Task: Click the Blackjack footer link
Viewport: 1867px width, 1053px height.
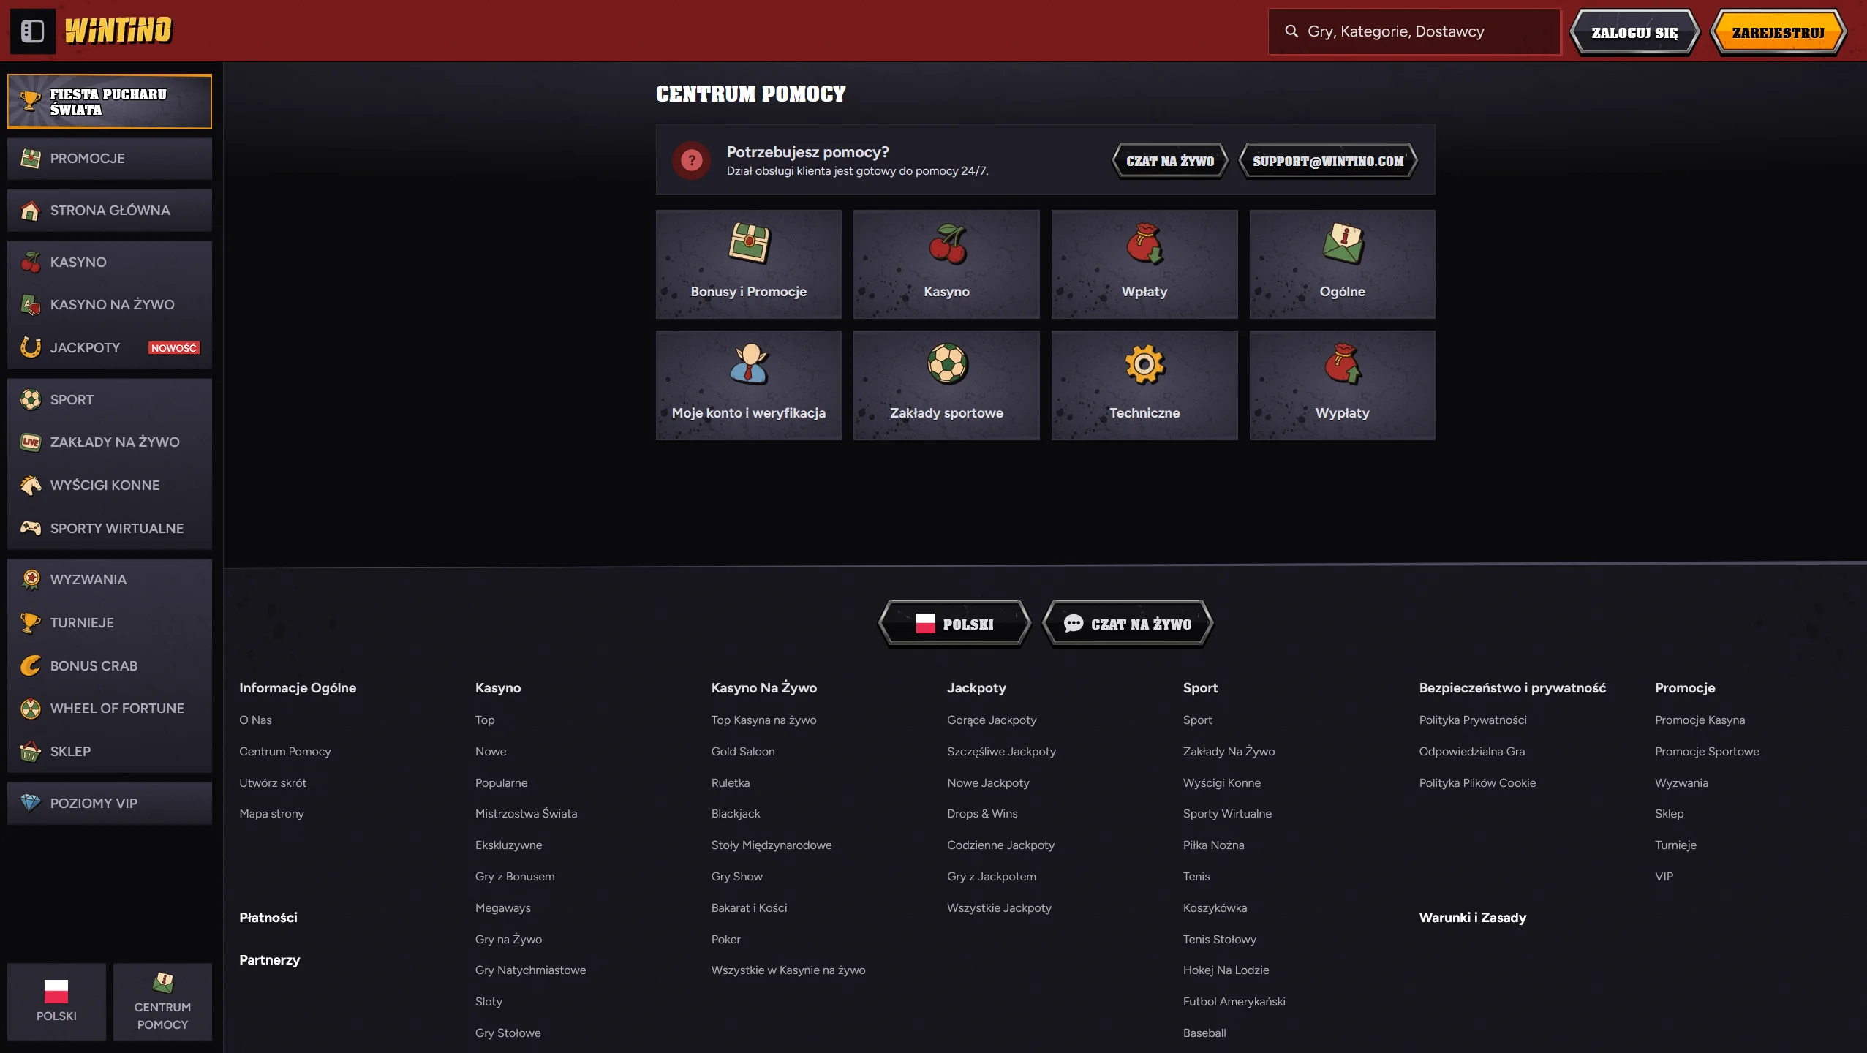Action: [x=736, y=813]
